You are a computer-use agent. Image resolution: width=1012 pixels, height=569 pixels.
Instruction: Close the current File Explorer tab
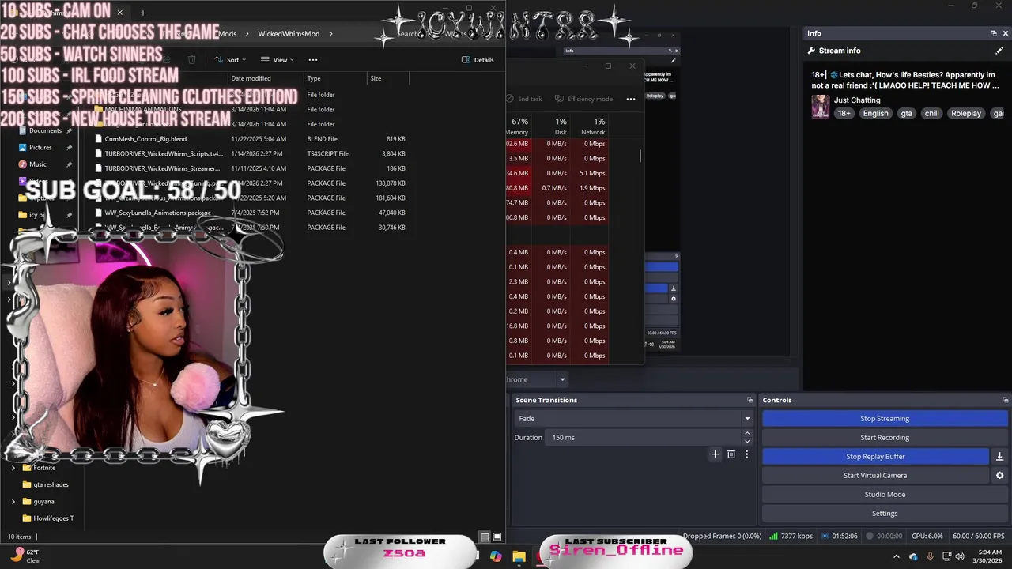pos(119,13)
